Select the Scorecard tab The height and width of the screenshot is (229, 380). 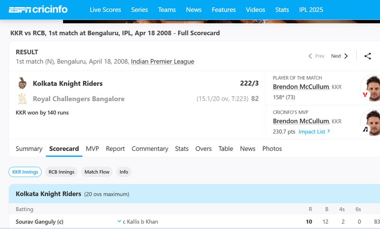click(64, 149)
